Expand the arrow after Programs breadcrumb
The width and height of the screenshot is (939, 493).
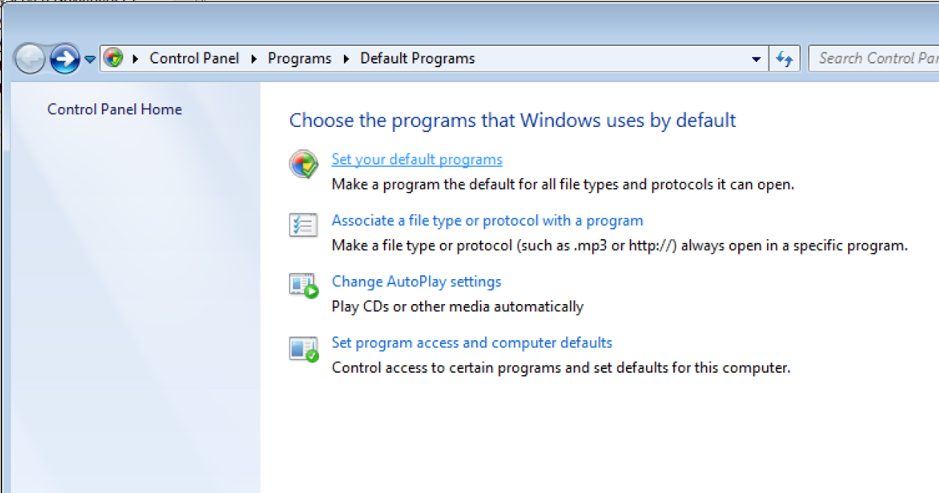(x=346, y=59)
